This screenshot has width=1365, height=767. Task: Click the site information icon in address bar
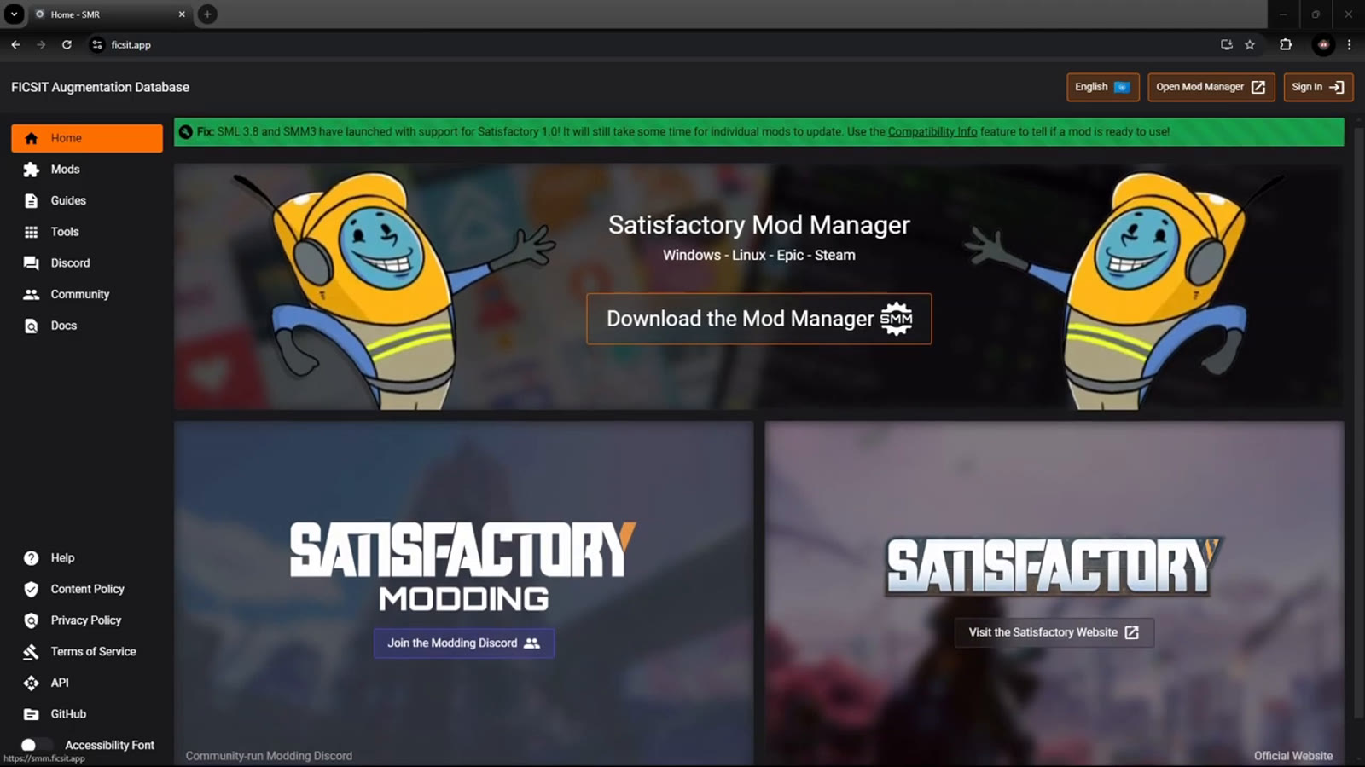coord(97,44)
